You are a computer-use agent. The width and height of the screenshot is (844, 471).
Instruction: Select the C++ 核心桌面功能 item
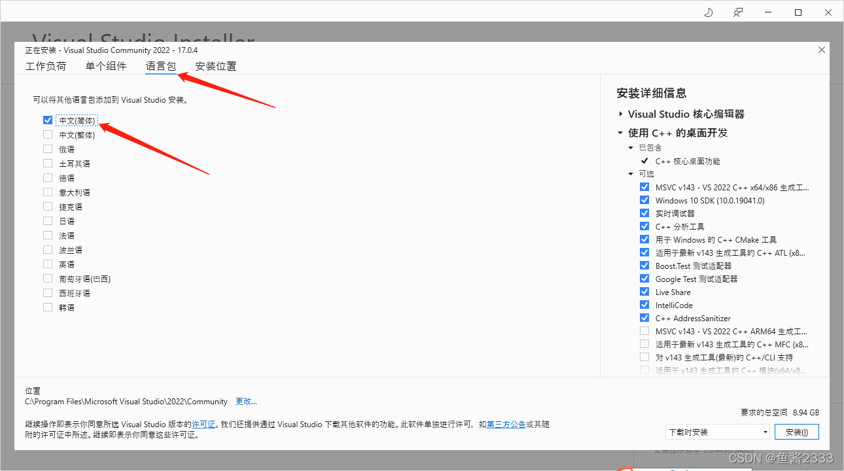pos(688,161)
